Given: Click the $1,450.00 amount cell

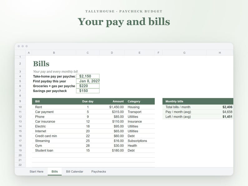Looking at the screenshot, I should [x=112, y=107].
